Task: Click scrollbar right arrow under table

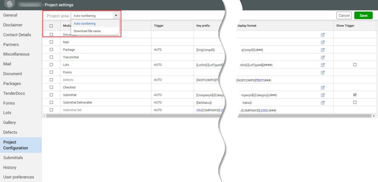Action: (374, 116)
